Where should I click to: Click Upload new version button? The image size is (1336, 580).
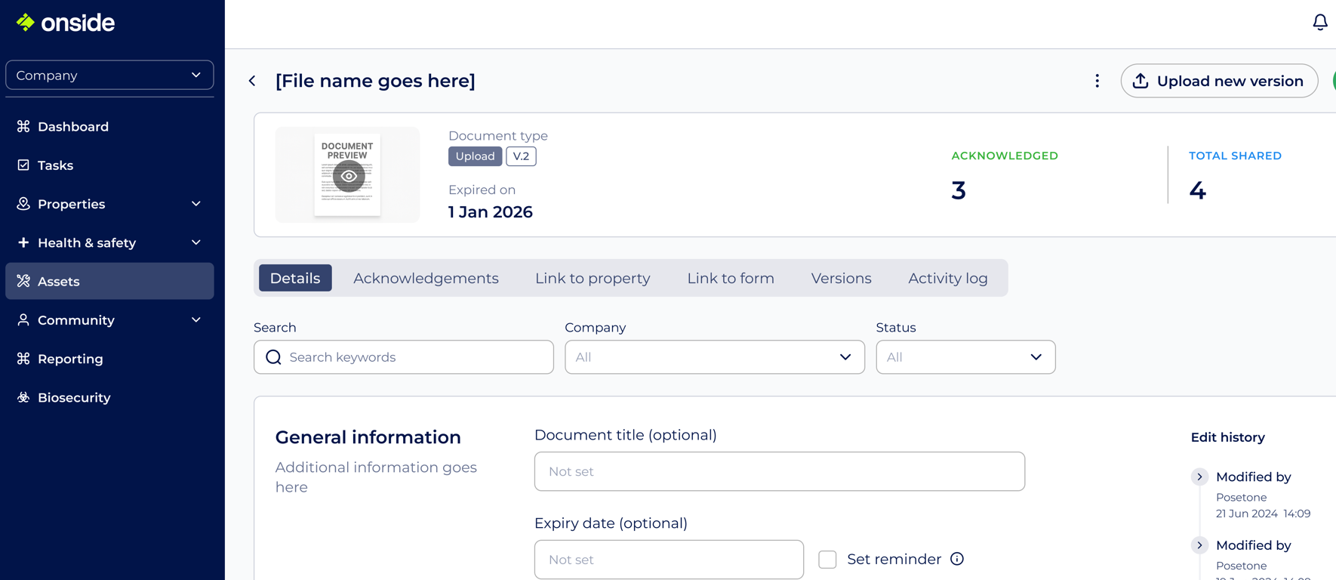click(1219, 81)
